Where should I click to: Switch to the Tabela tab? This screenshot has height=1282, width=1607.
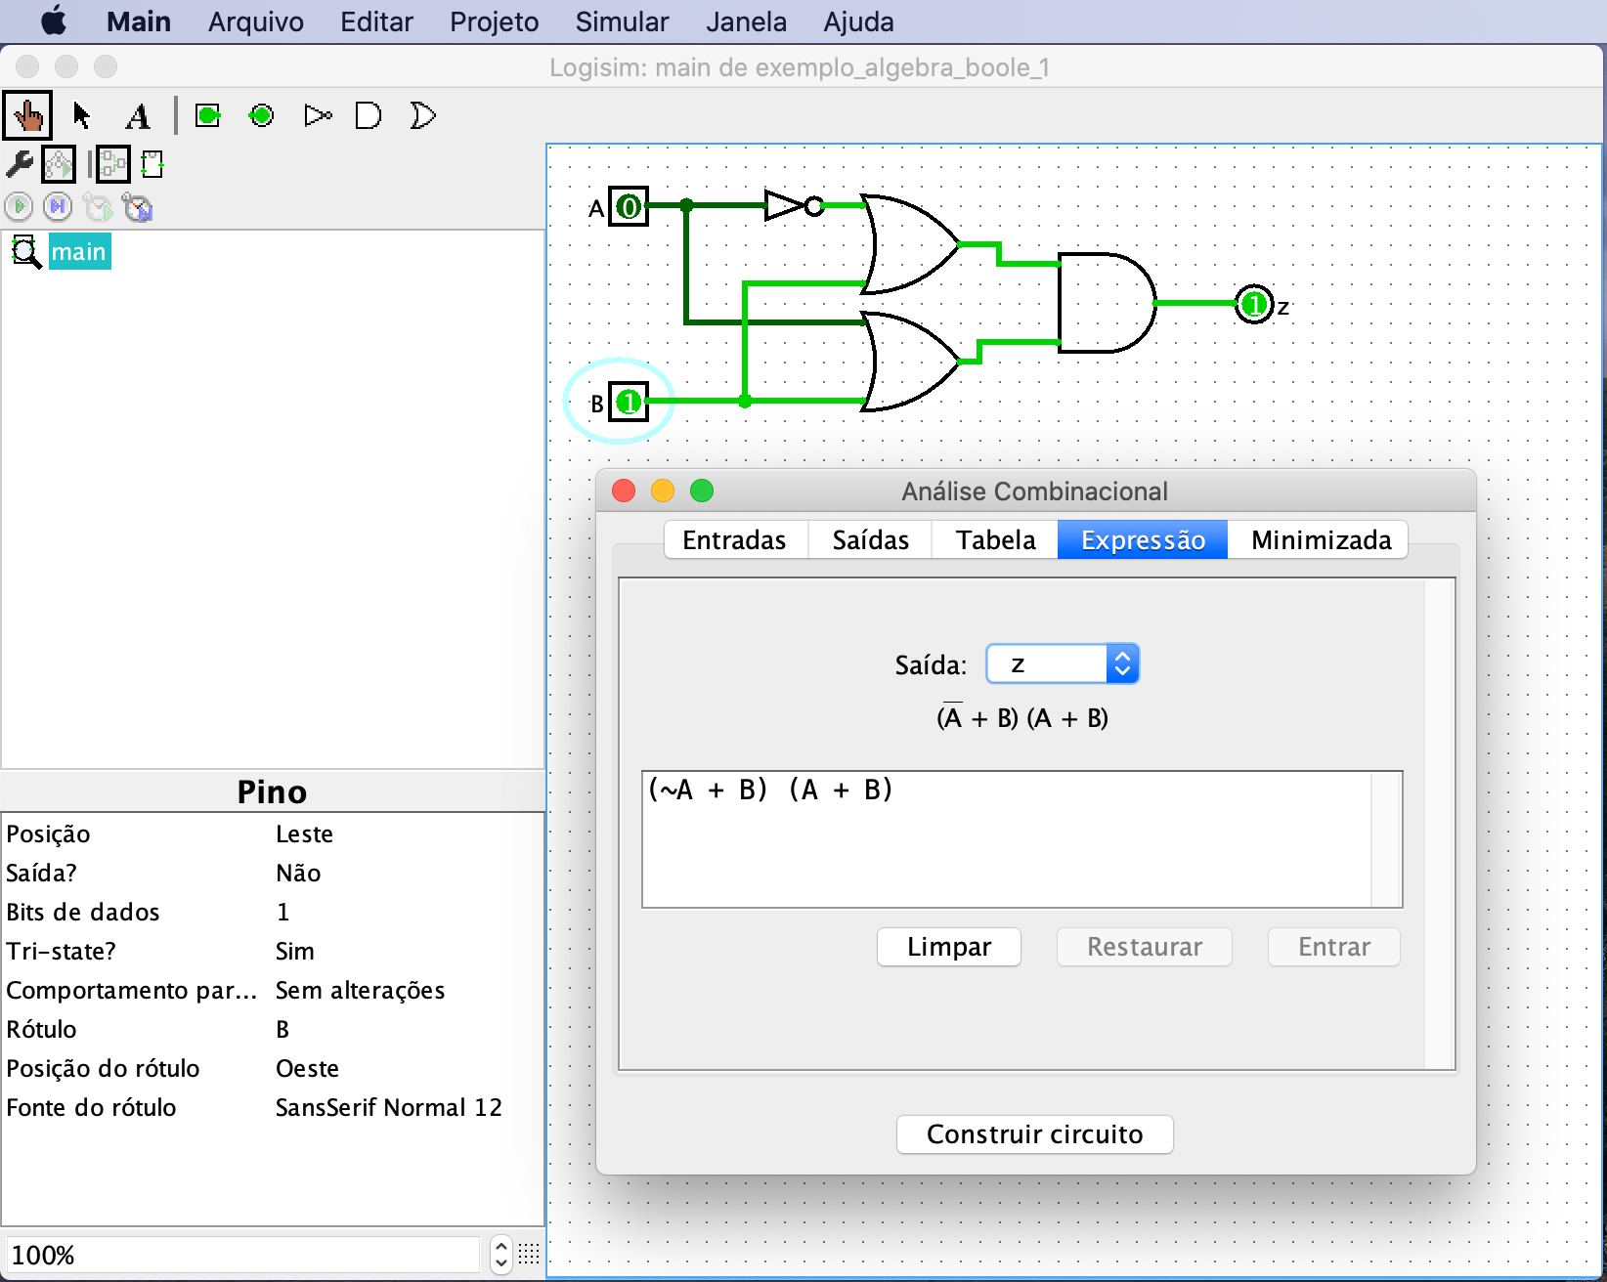point(995,539)
